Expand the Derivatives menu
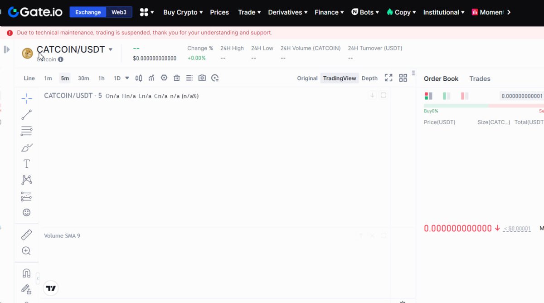The image size is (544, 303). pos(288,12)
